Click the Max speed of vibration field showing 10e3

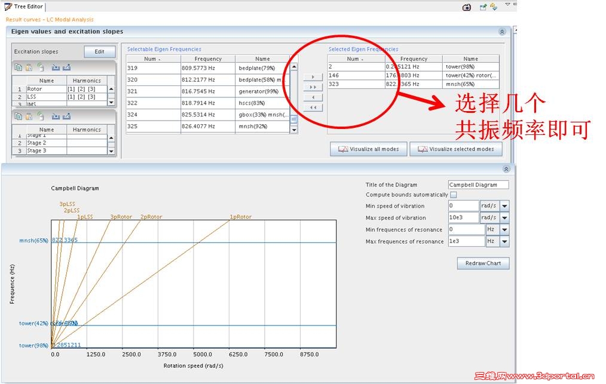click(x=463, y=217)
